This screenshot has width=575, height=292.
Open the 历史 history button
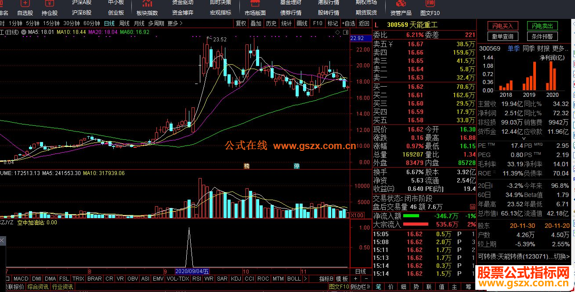coord(271,23)
